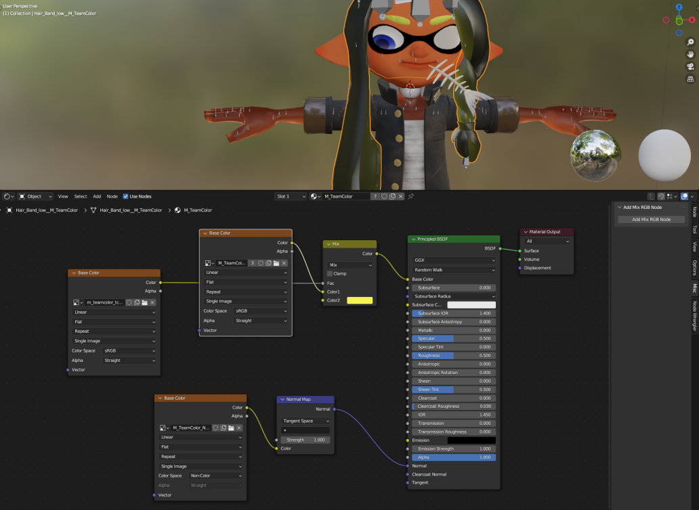
Task: Collapse the Principled BSDF node
Action: [413, 239]
